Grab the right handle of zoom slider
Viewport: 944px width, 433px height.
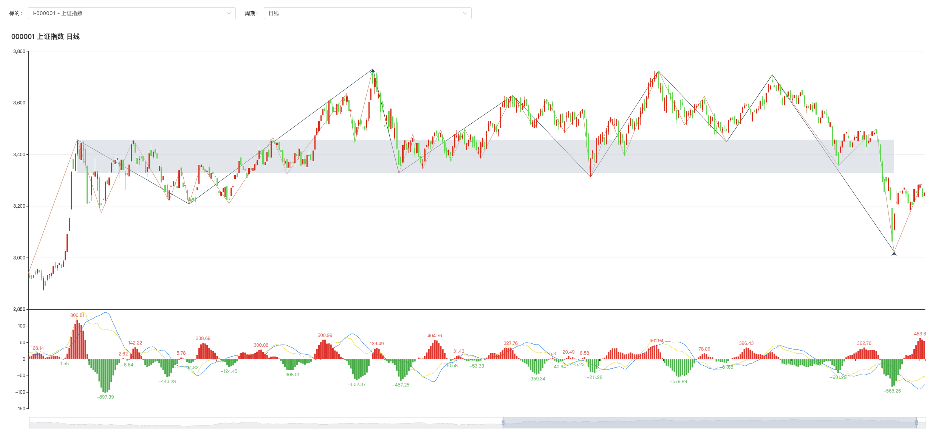916,422
